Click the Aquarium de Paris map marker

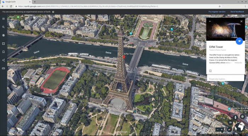coord(172,29)
